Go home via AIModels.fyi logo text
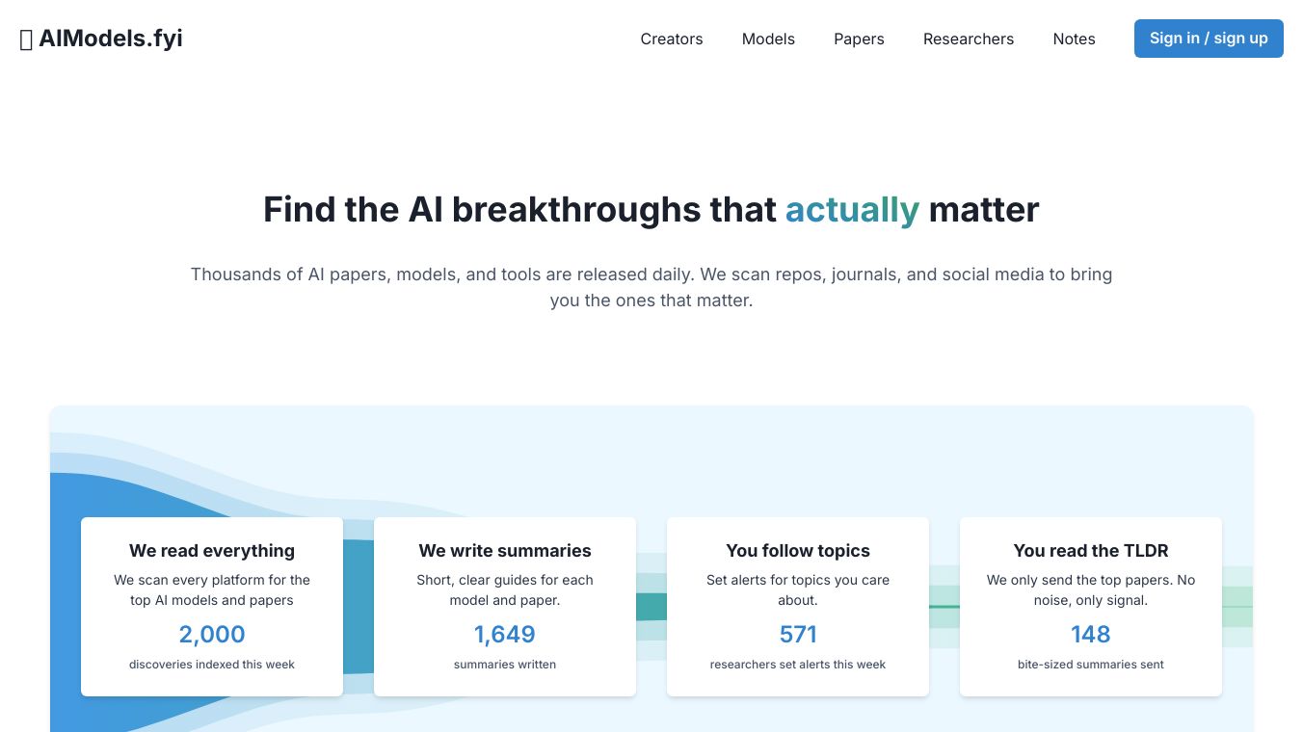The width and height of the screenshot is (1303, 732). click(x=111, y=39)
